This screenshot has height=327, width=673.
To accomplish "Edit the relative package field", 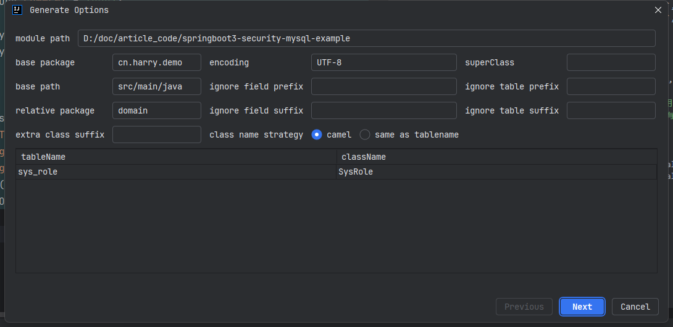I will 157,110.
